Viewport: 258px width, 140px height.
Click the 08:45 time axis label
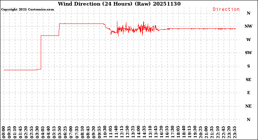point(88,132)
